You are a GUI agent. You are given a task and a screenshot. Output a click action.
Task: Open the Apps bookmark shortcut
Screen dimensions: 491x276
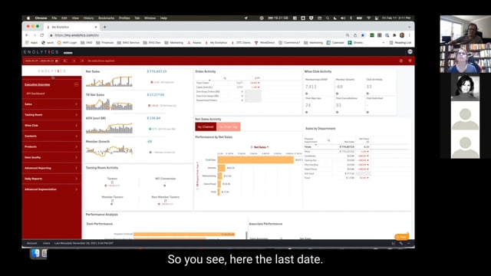pyautogui.click(x=31, y=43)
